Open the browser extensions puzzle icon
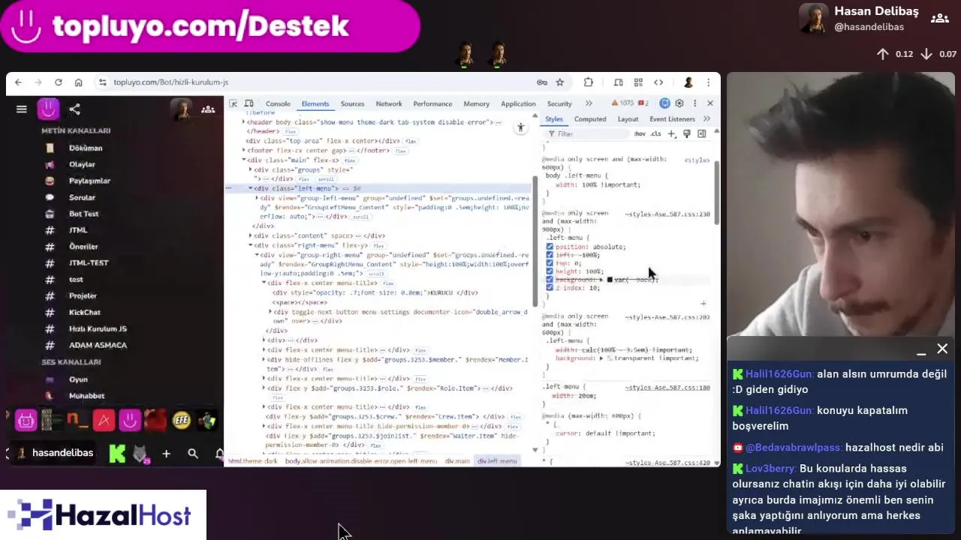The image size is (961, 540). (x=589, y=82)
